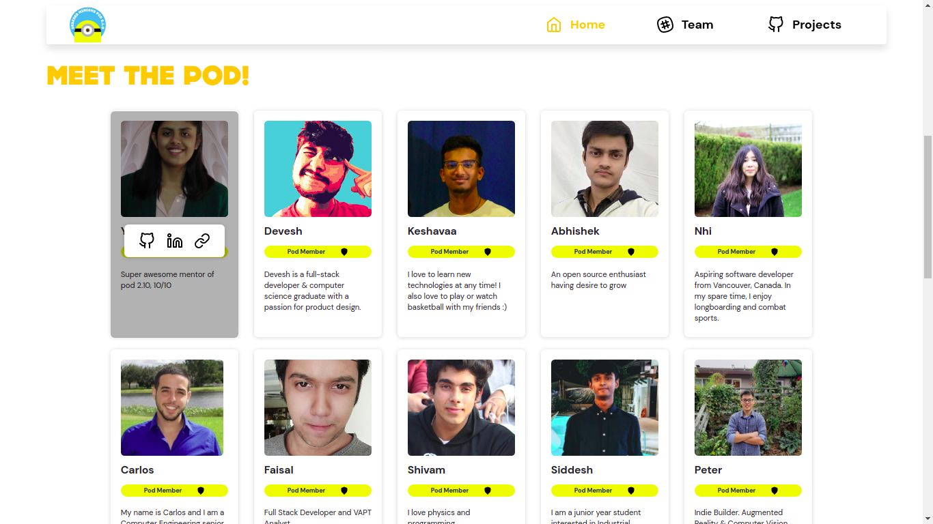Click Nhi's profile photo
The height and width of the screenshot is (524, 933).
point(748,169)
